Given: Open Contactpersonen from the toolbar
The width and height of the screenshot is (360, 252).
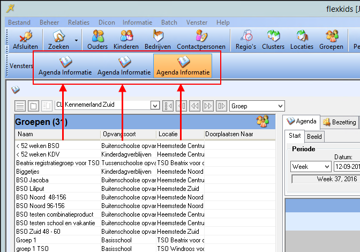Looking at the screenshot, I should 200,40.
